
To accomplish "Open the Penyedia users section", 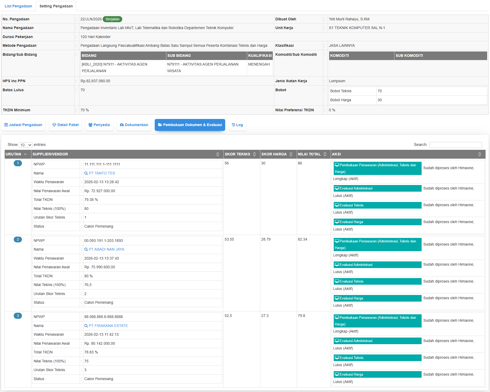I will click(x=99, y=125).
